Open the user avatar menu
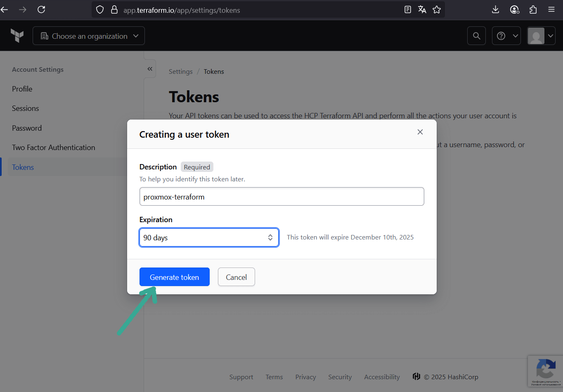This screenshot has width=563, height=392. 541,36
